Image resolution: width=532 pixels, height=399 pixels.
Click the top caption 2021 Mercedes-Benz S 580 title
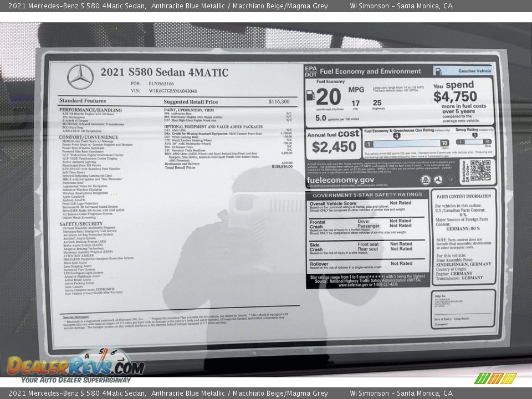click(168, 6)
